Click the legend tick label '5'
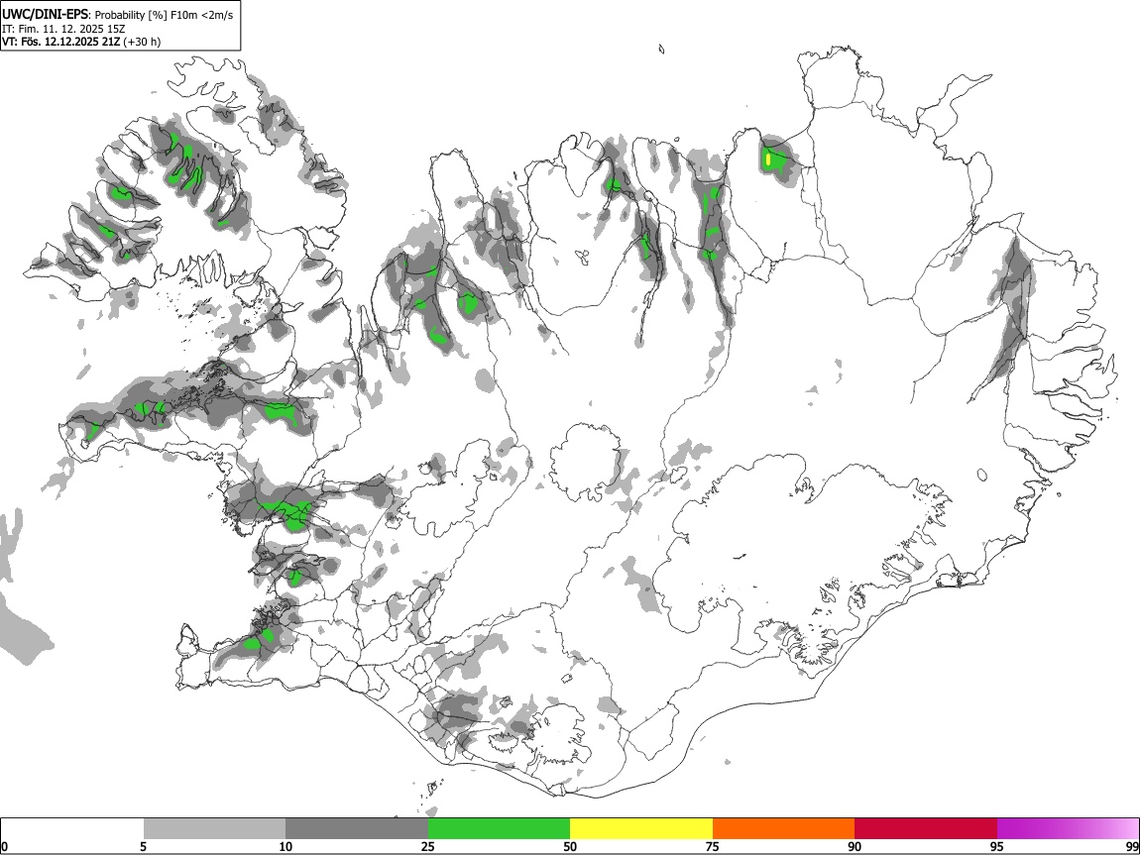This screenshot has height=855, width=1140. click(x=143, y=846)
